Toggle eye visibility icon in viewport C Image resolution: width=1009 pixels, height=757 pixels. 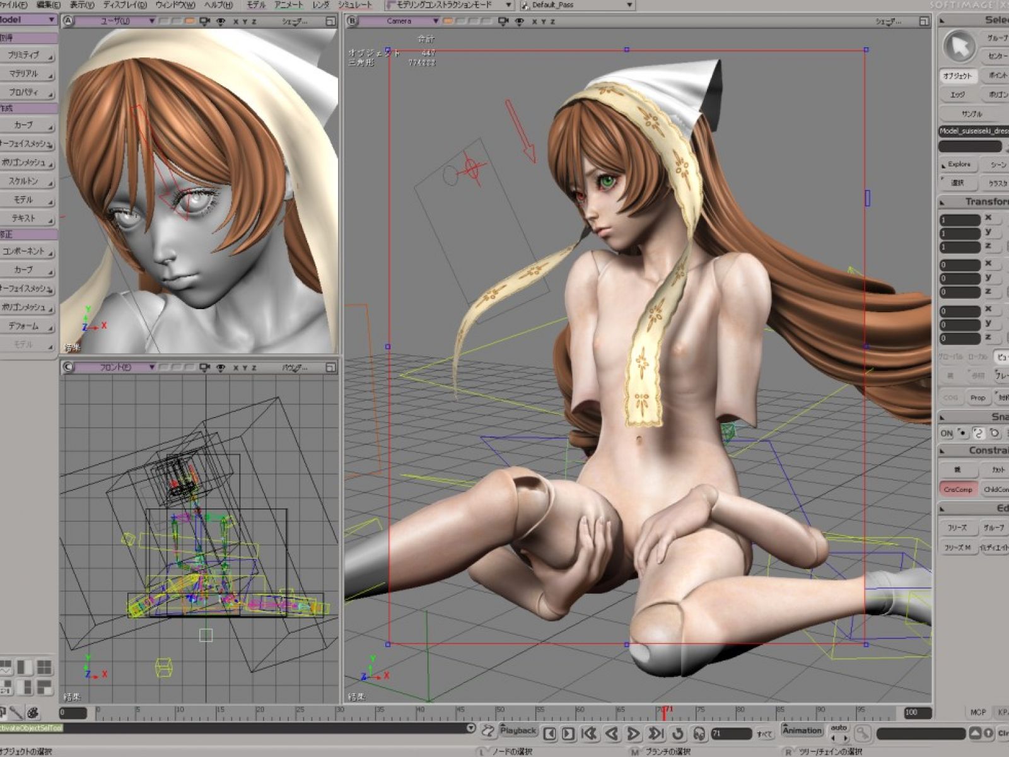point(221,367)
